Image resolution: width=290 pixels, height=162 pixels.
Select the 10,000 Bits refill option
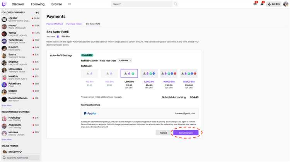pos(169,74)
